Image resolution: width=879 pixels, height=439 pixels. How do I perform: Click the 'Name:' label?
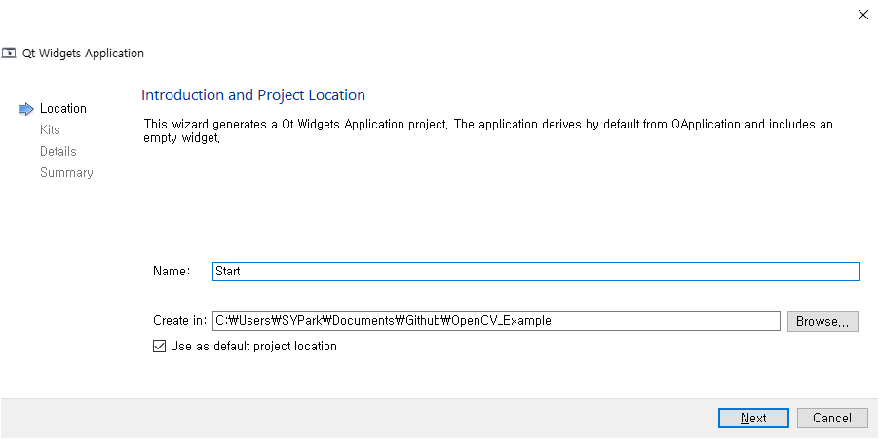click(172, 272)
